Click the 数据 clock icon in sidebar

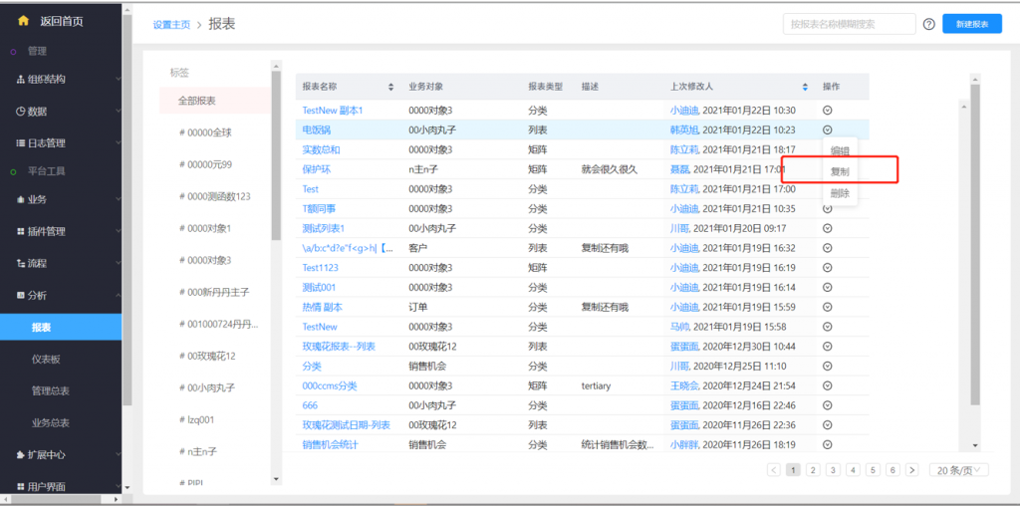click(21, 112)
